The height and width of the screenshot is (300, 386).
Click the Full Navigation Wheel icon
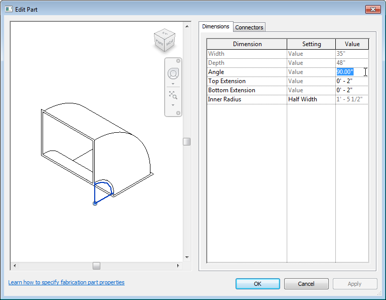coord(173,73)
